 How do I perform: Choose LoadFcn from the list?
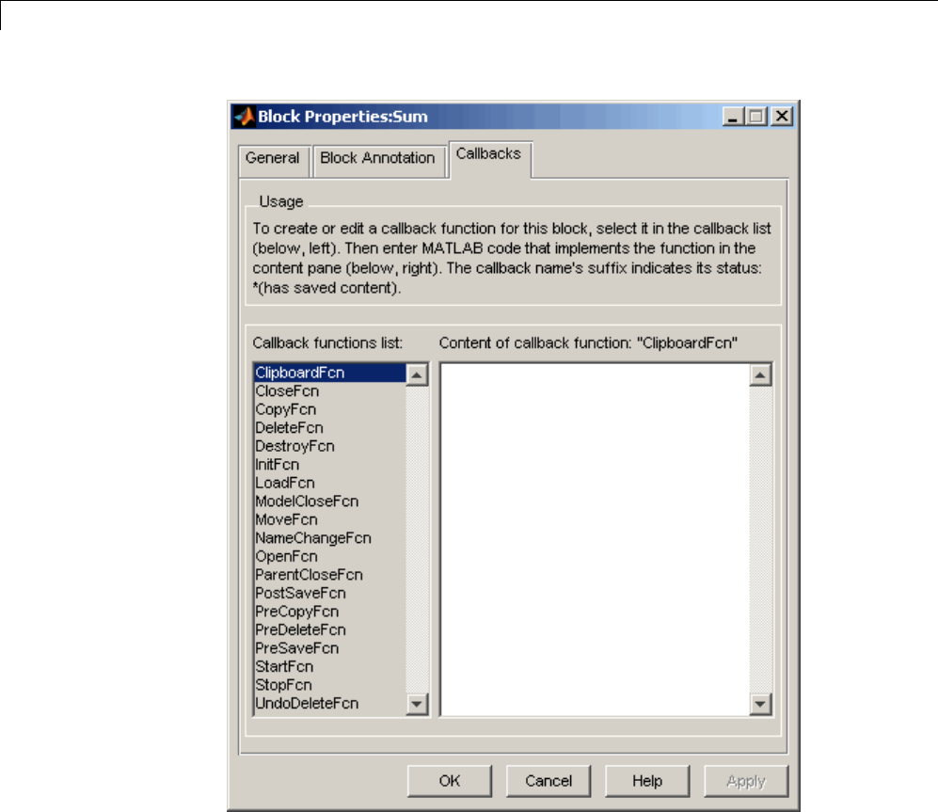coord(329,484)
